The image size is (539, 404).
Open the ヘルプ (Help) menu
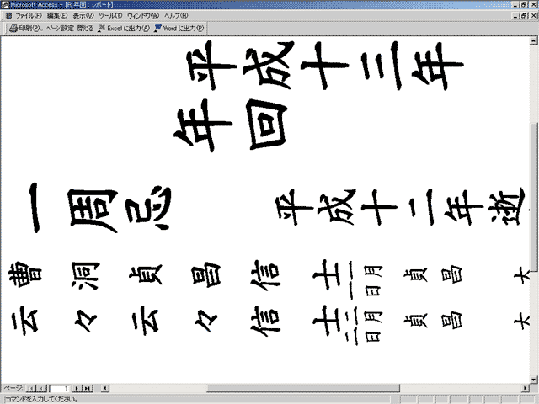(176, 16)
